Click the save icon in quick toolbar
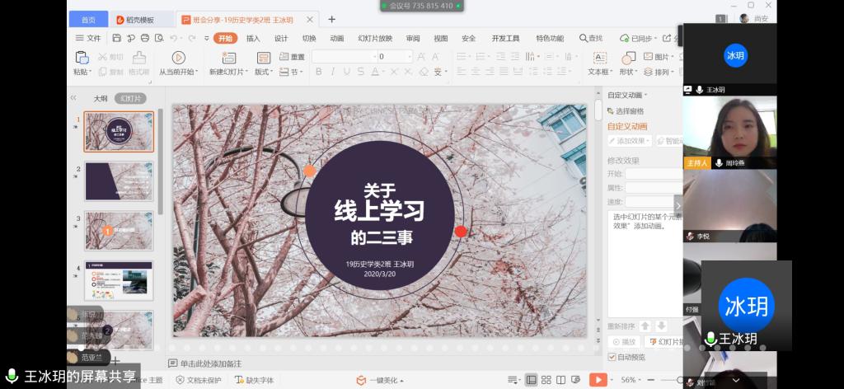 (x=117, y=38)
